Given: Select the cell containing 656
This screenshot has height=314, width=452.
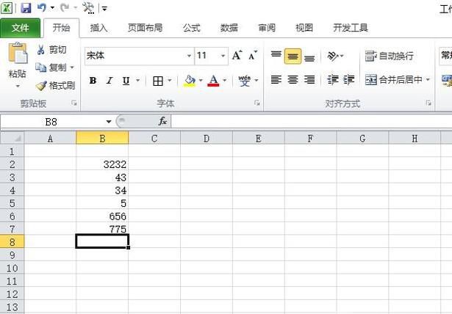Looking at the screenshot, I should [x=102, y=216].
